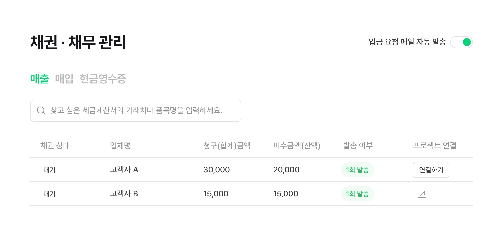Click the 프로젝트 연결 column header
Image resolution: width=503 pixels, height=236 pixels.
tap(435, 146)
